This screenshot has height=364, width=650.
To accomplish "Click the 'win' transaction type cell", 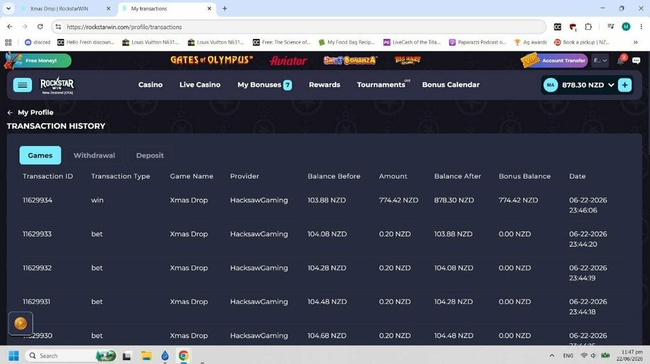I will (x=97, y=200).
